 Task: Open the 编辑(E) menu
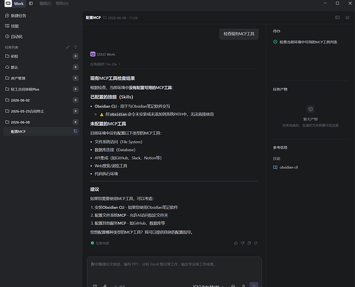[45, 3]
